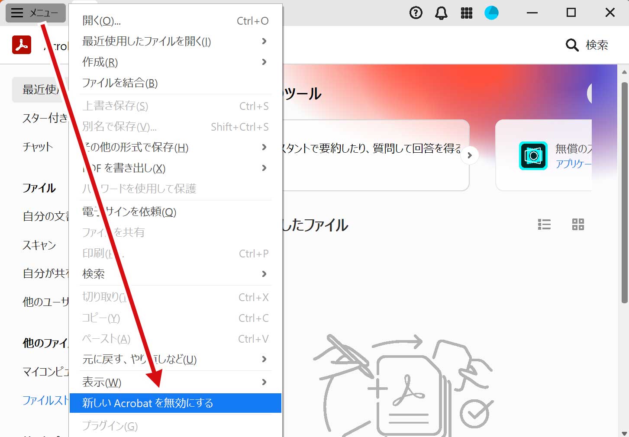Select 印刷 Ctrl+P menu item
The width and height of the screenshot is (629, 437).
coord(175,254)
